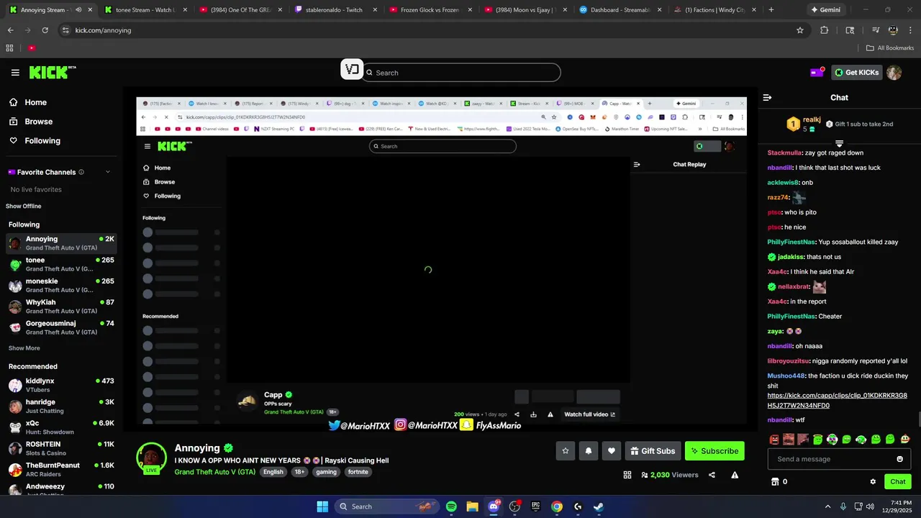This screenshot has width=921, height=518.
Task: Open Steam from the taskbar
Action: click(x=599, y=506)
